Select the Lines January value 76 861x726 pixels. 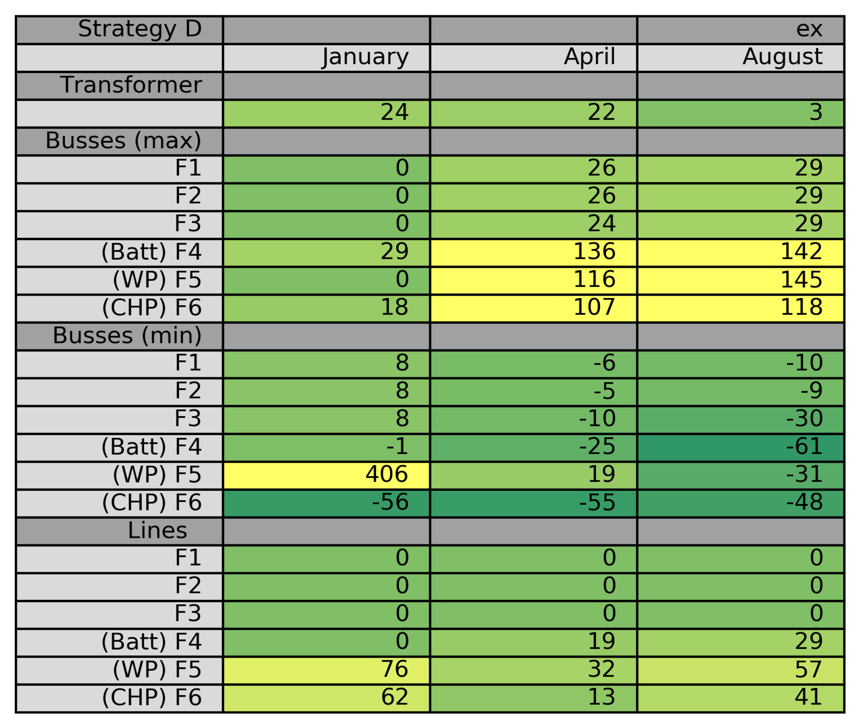[326, 670]
